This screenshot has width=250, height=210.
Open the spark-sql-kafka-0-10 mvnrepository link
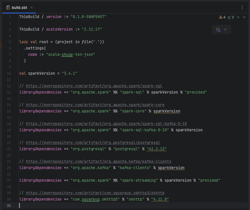[x=106, y=124]
